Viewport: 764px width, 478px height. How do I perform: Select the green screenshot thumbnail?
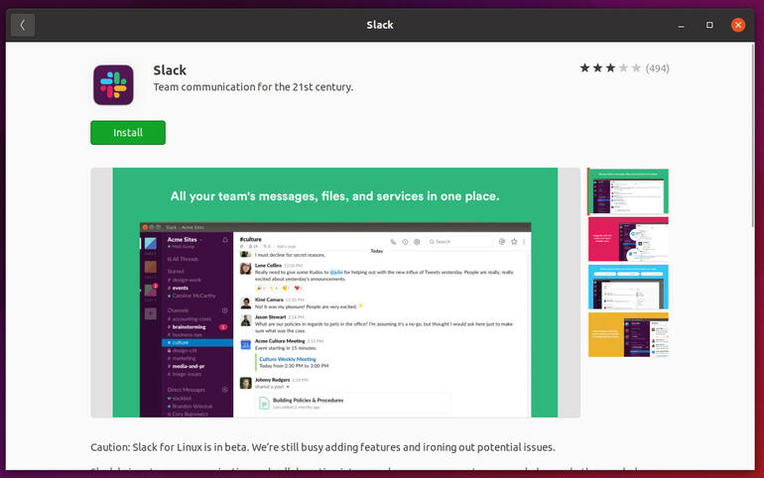[628, 191]
